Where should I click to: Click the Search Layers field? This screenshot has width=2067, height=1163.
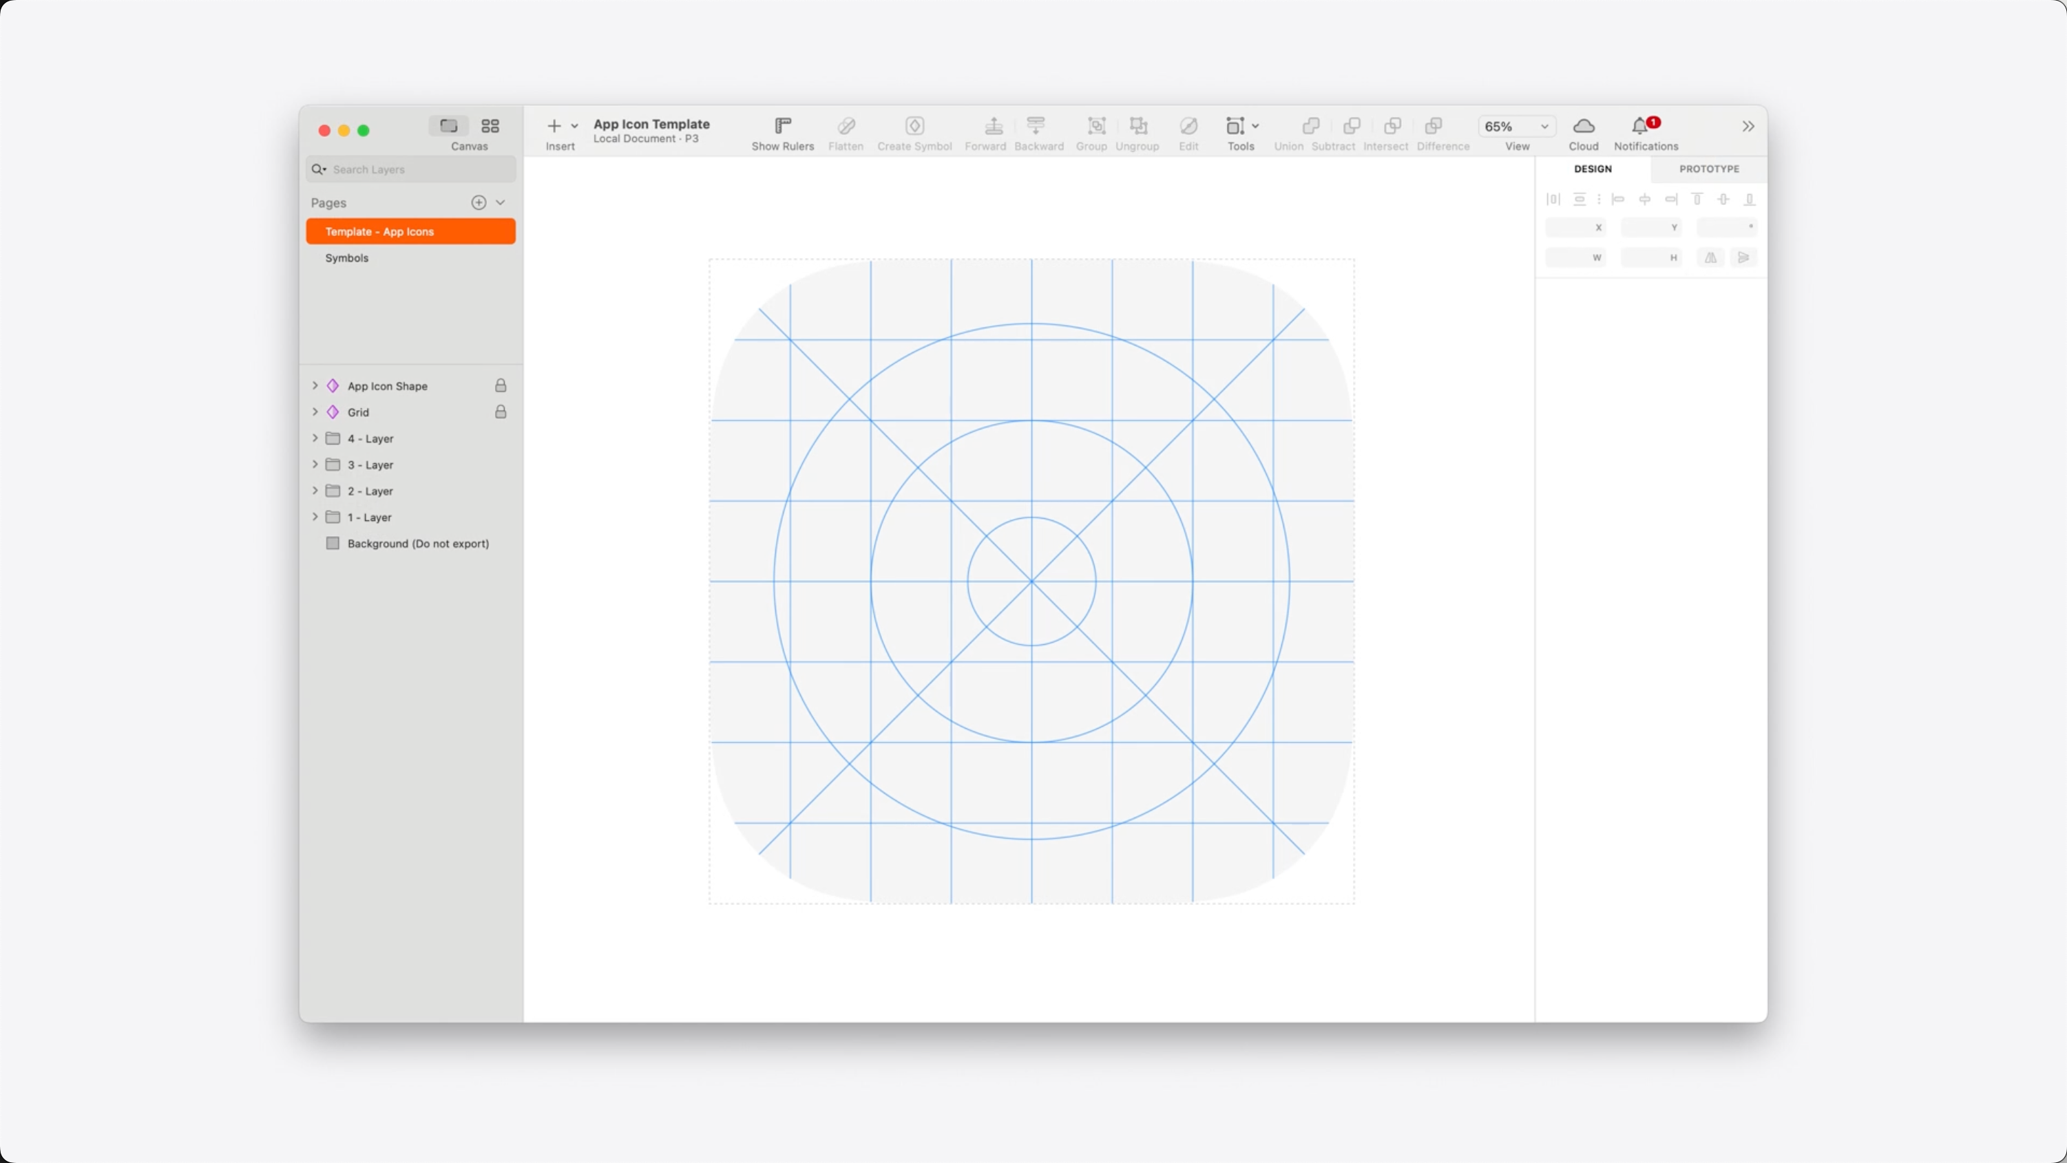(417, 169)
